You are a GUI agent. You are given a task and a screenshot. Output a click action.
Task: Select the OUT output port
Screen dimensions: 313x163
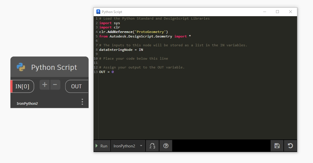77,86
